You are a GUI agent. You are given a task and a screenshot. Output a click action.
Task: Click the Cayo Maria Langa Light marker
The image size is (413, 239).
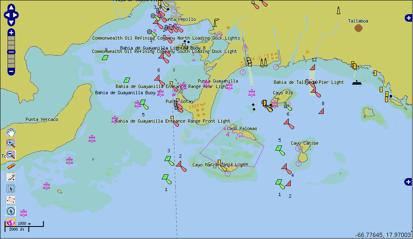pos(219,162)
